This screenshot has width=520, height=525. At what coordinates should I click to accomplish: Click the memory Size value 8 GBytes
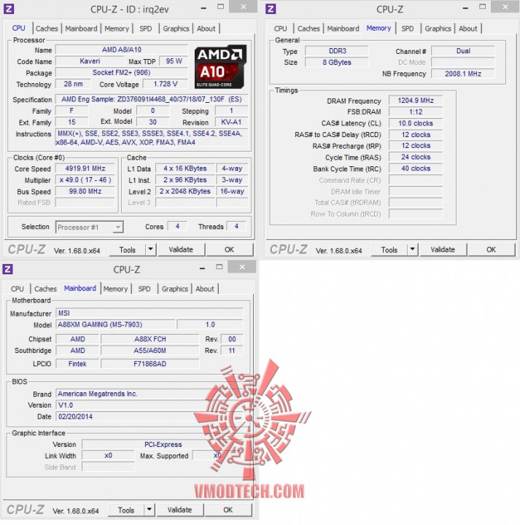coord(337,62)
